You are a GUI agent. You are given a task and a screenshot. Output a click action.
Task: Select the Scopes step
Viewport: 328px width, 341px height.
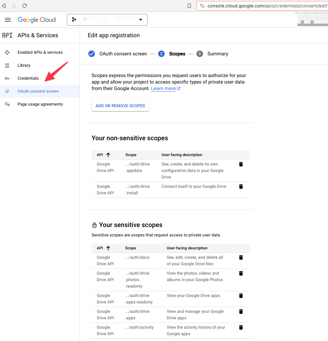177,54
